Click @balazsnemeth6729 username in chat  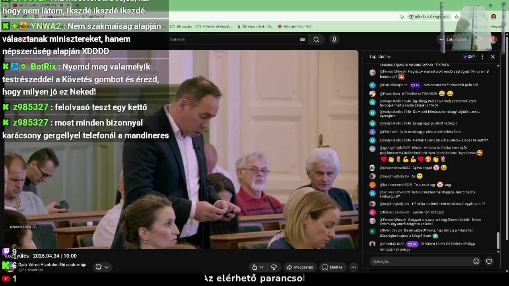[x=396, y=185]
